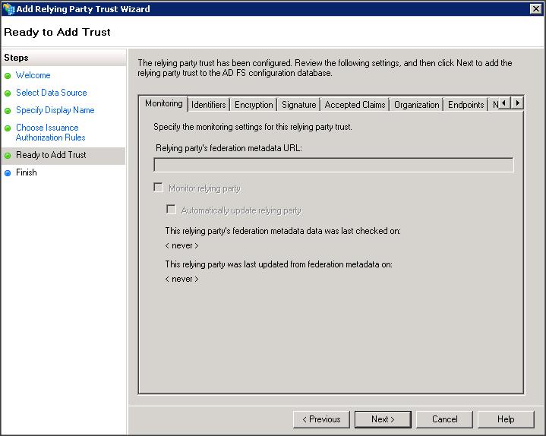Image resolution: width=546 pixels, height=436 pixels.
Task: Jump to the Specify Display Name step
Action: coord(55,110)
